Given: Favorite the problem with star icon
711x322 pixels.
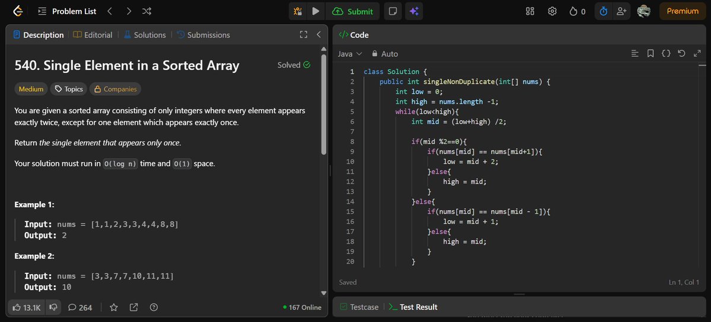Looking at the screenshot, I should pos(114,308).
